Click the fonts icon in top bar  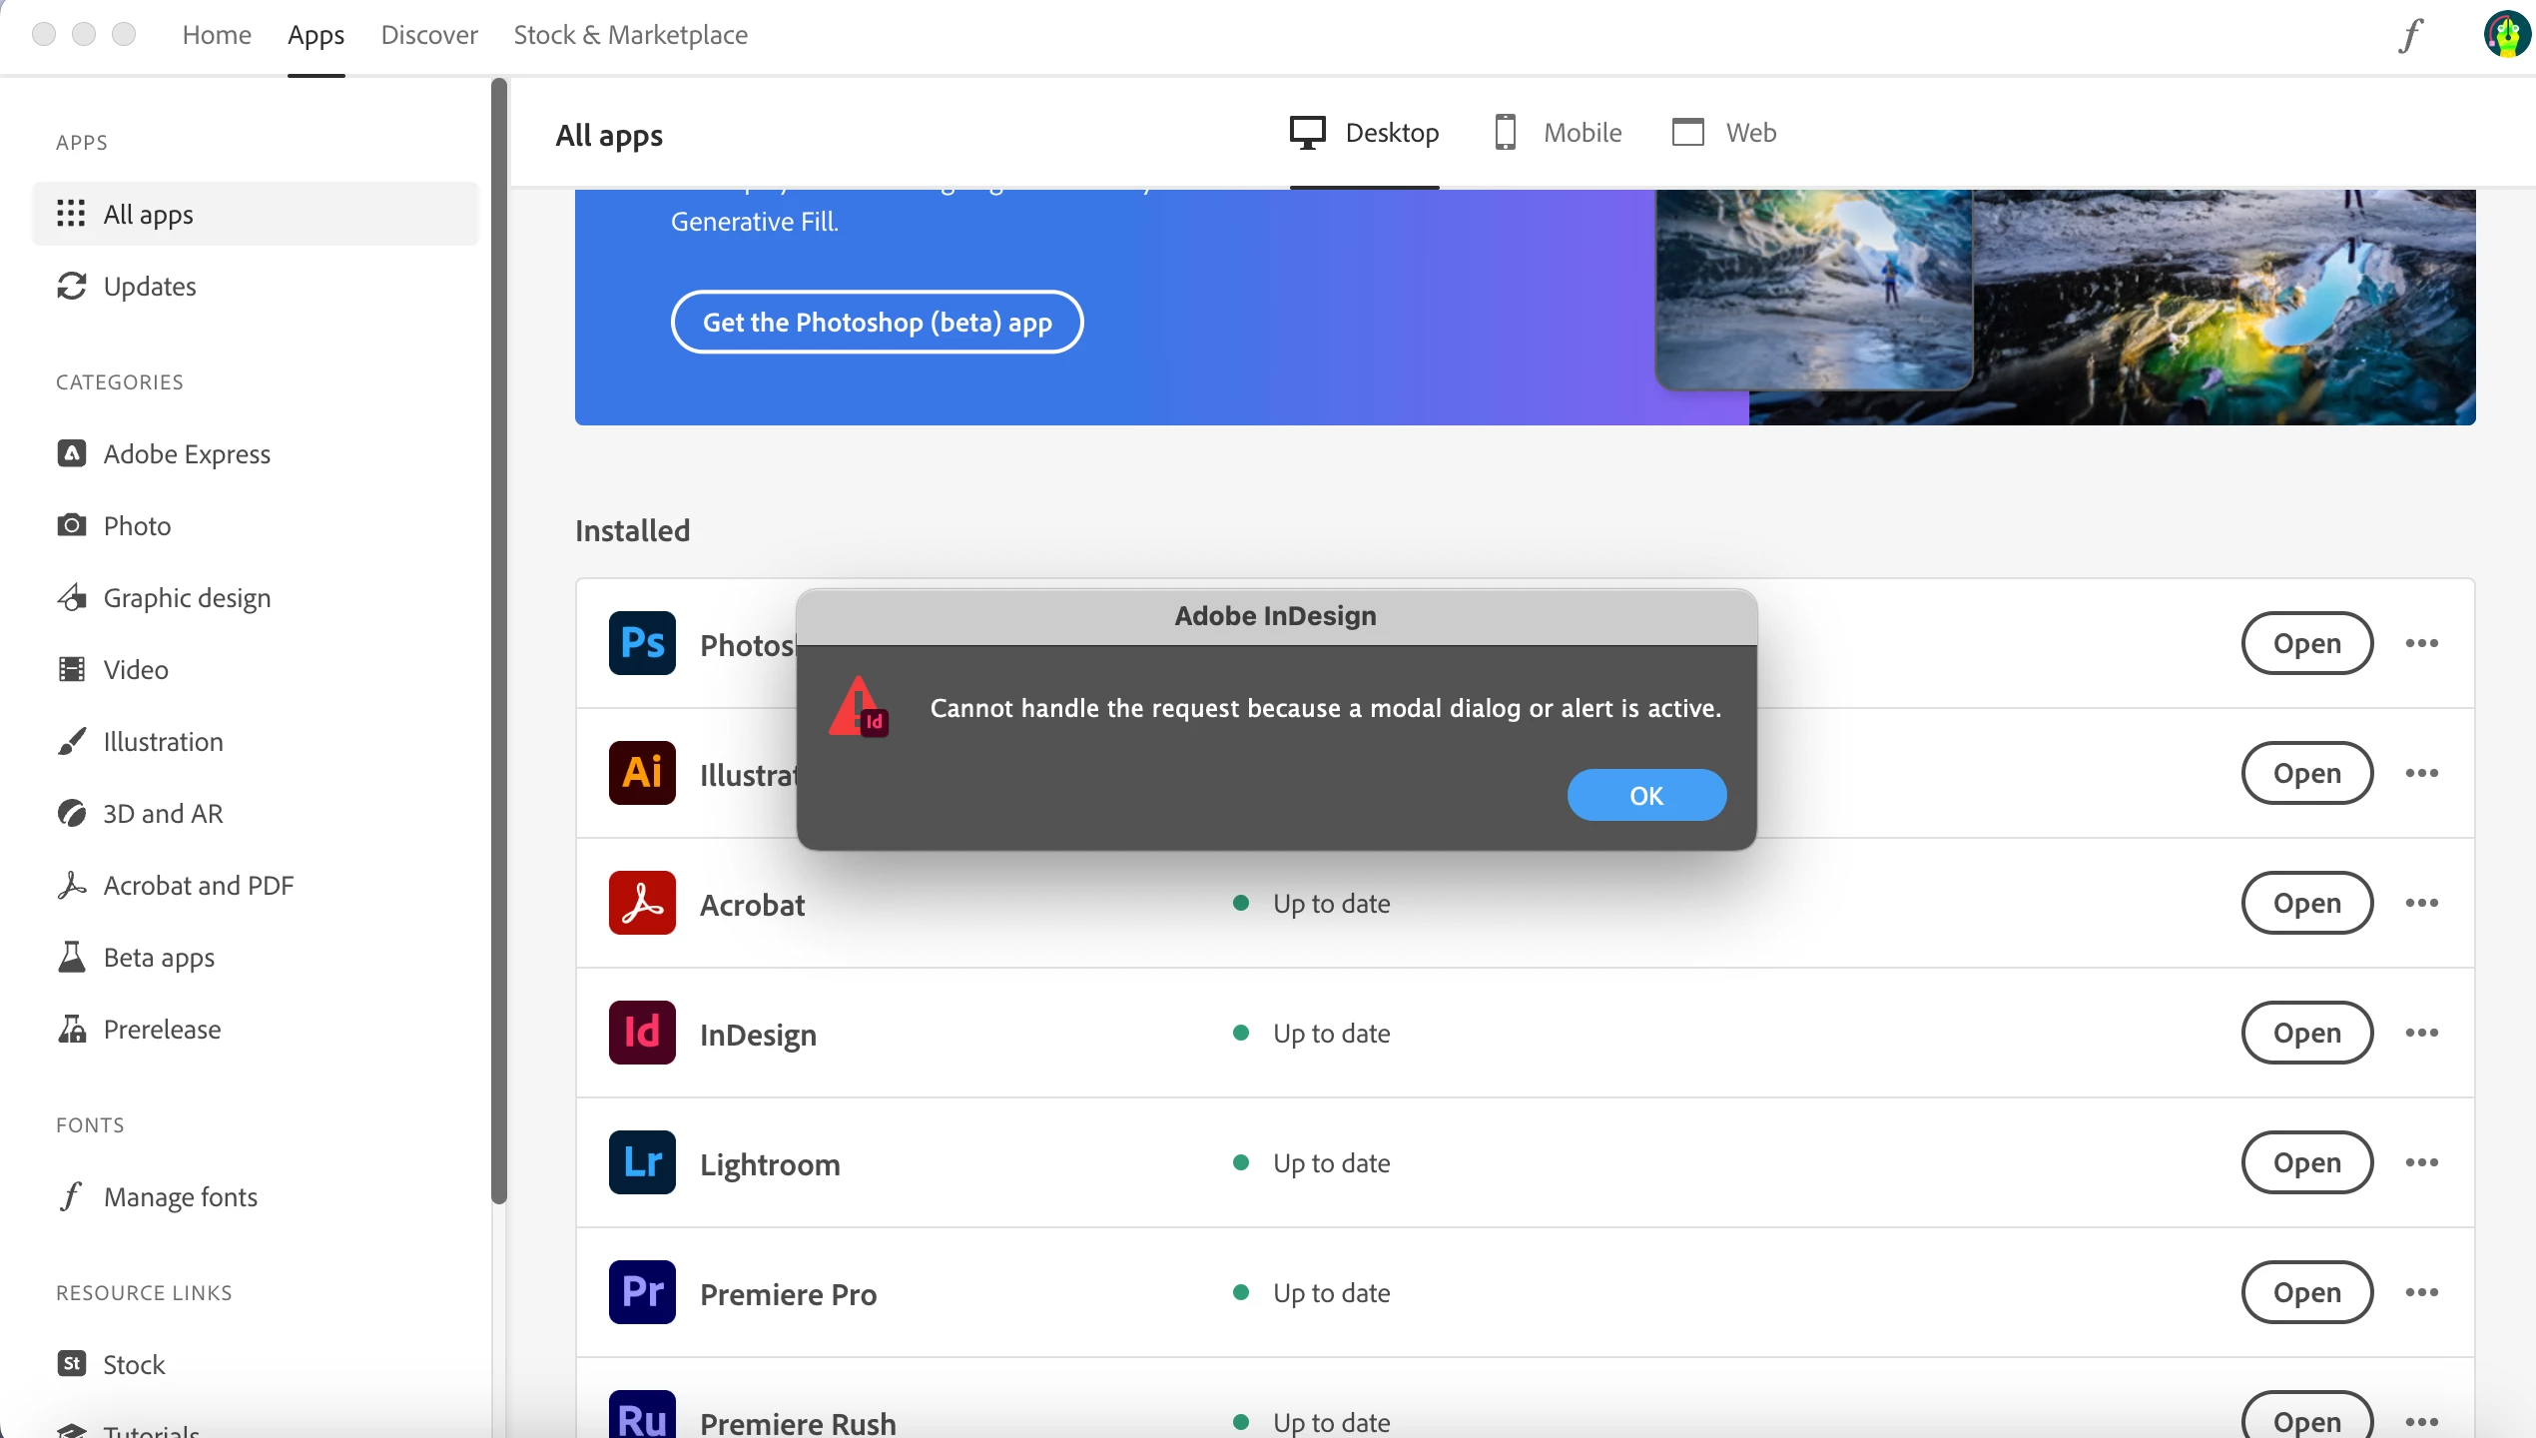[2410, 36]
